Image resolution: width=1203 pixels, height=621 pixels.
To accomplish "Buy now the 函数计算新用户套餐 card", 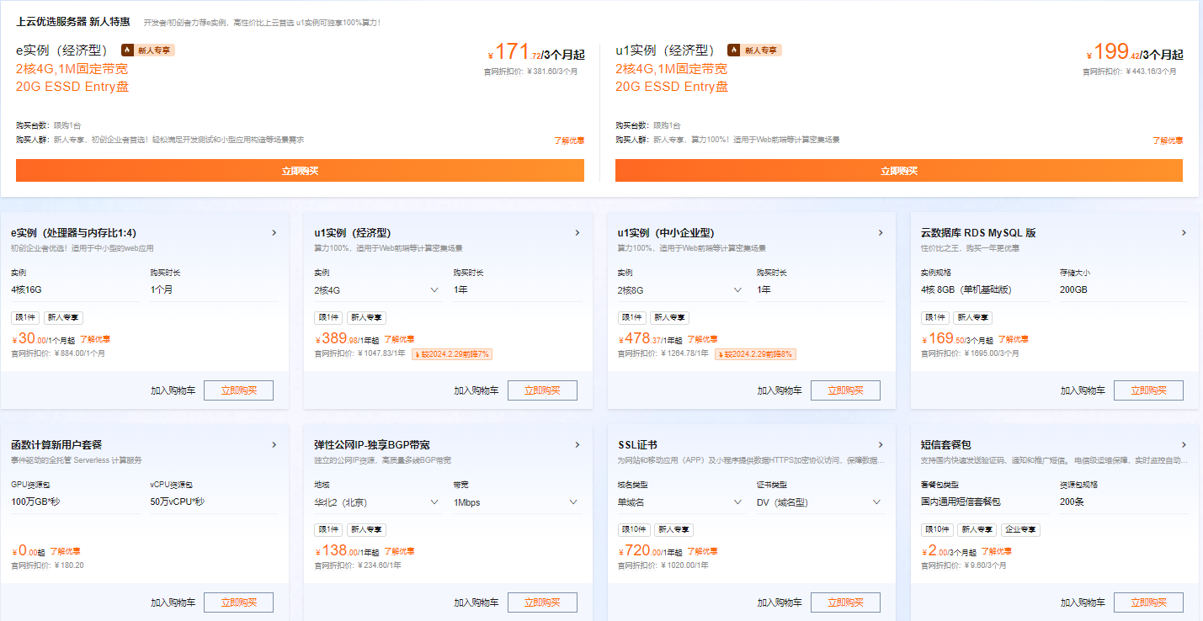I will click(x=239, y=602).
